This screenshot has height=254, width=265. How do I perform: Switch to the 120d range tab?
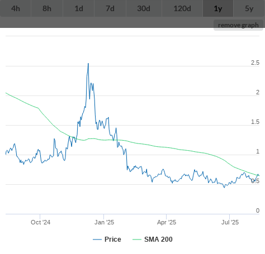182,8
